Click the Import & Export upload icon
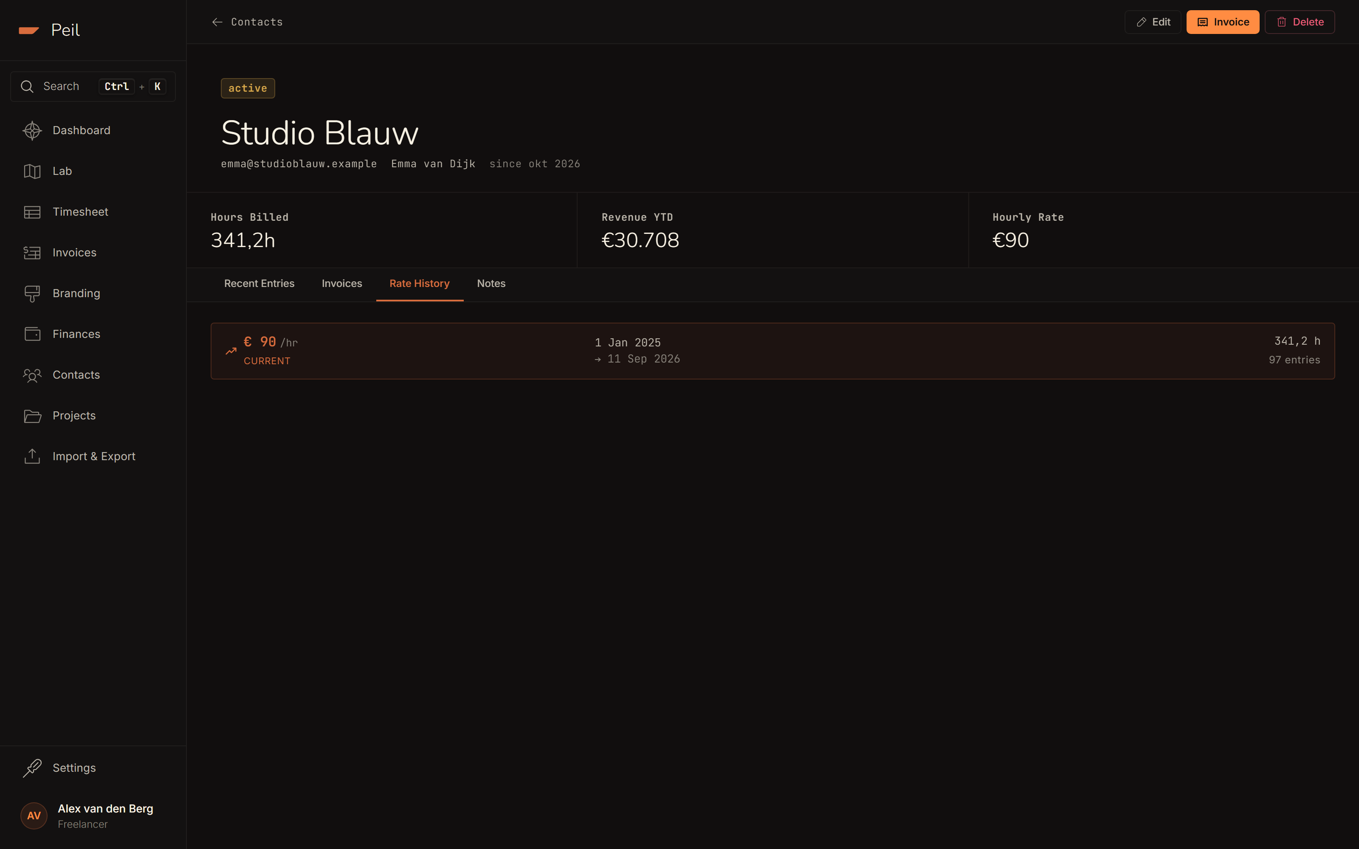The image size is (1359, 849). (x=32, y=456)
